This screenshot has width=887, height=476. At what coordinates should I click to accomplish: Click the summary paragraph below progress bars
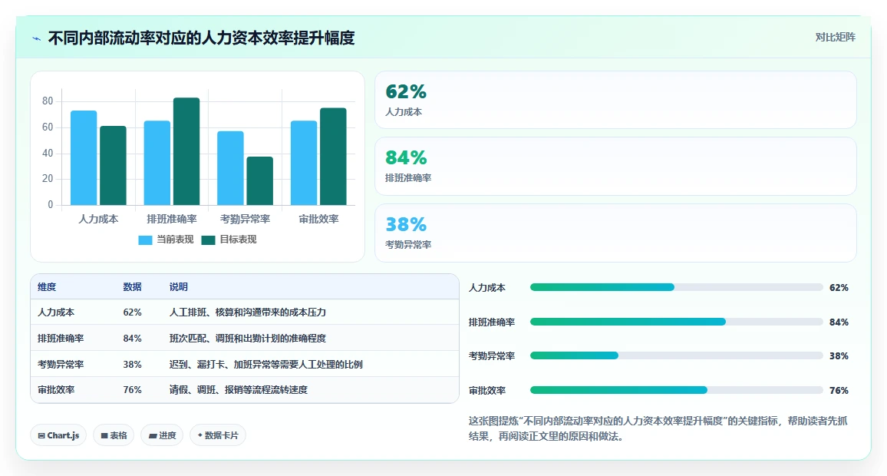point(658,428)
